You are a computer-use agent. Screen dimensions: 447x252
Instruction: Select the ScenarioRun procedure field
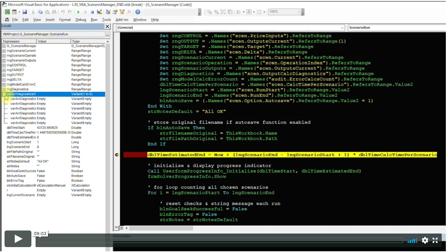click(397, 28)
